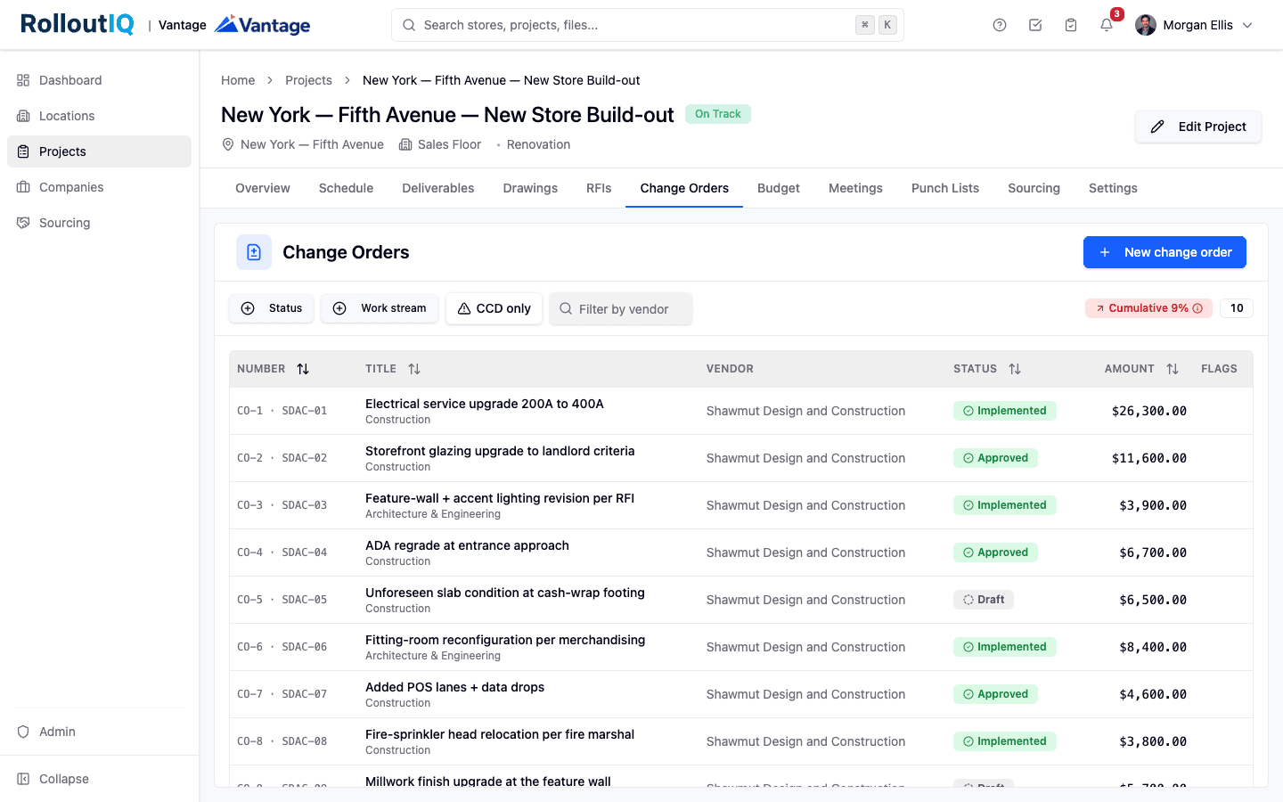Open Sourcing in the left sidebar

click(x=99, y=223)
